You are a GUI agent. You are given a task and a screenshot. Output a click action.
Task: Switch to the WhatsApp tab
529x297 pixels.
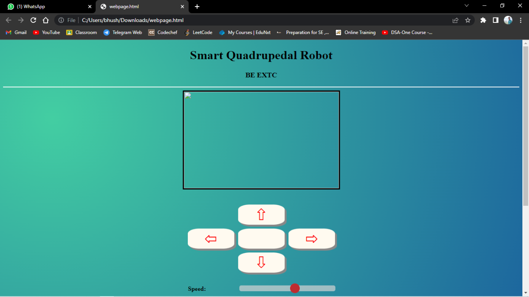point(44,7)
